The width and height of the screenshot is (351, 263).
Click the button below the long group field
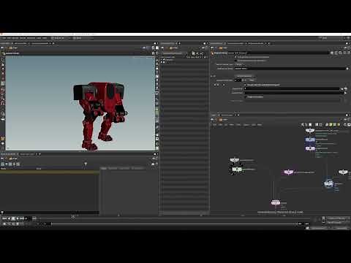click(x=245, y=76)
